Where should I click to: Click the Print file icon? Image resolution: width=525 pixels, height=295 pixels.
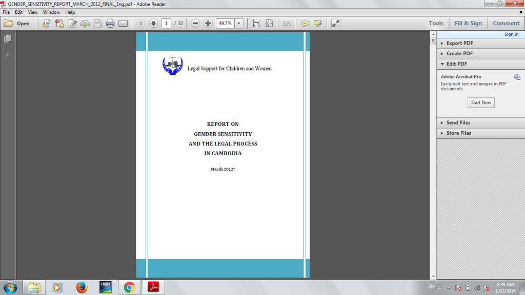(110, 24)
